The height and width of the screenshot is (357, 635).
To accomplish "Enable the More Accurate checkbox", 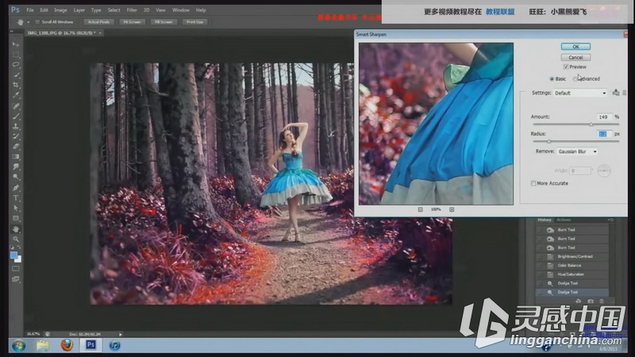I will (x=533, y=183).
